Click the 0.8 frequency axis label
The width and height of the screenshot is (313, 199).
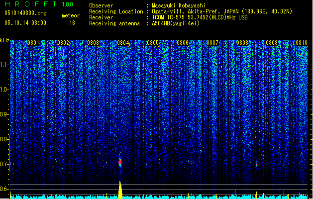4,139
